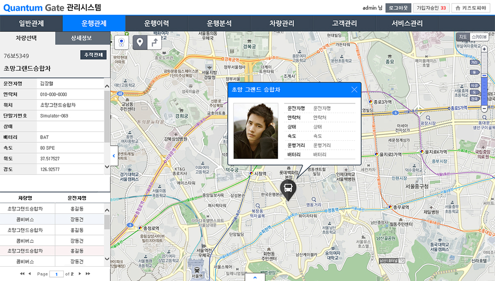
Task: Click the 차량명 column header
Action: [25, 198]
